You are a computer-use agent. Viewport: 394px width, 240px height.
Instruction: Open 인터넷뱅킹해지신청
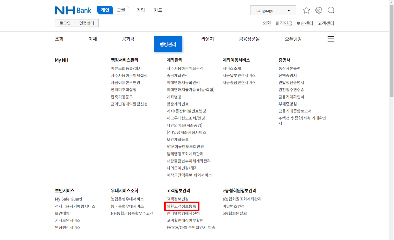183,213
